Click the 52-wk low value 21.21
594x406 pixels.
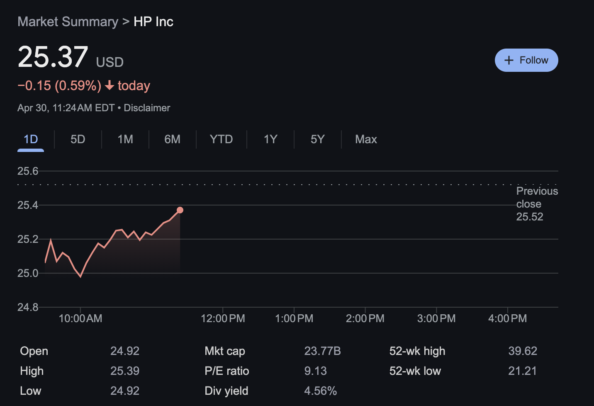point(523,371)
